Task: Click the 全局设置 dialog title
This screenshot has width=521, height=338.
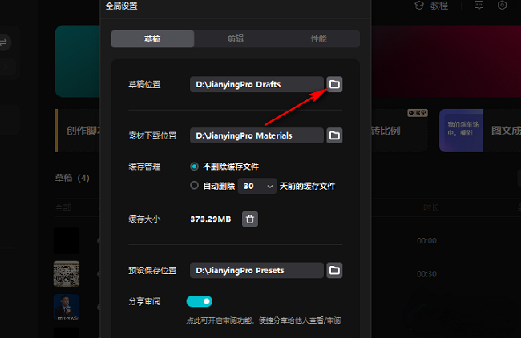Action: [122, 6]
